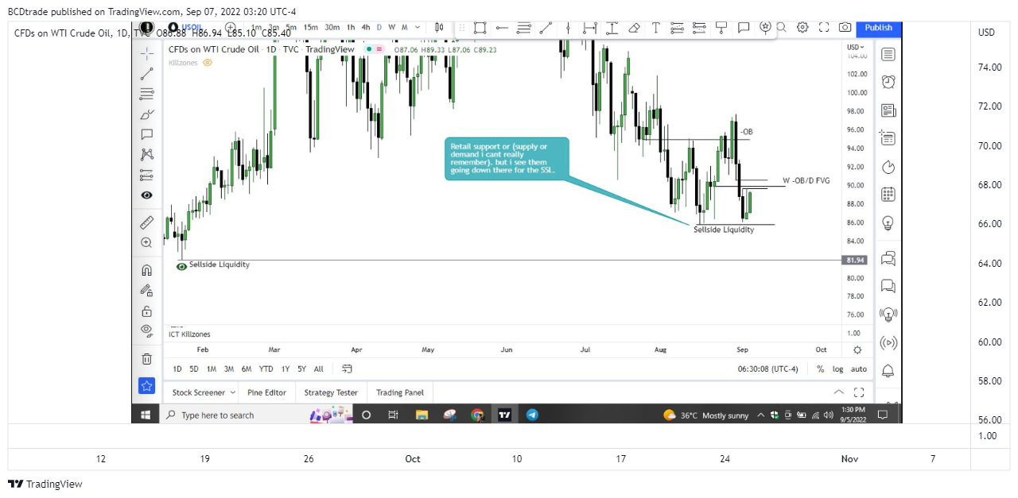Open chart settings gear in top toolbar
The image size is (1018, 498).
tap(802, 27)
